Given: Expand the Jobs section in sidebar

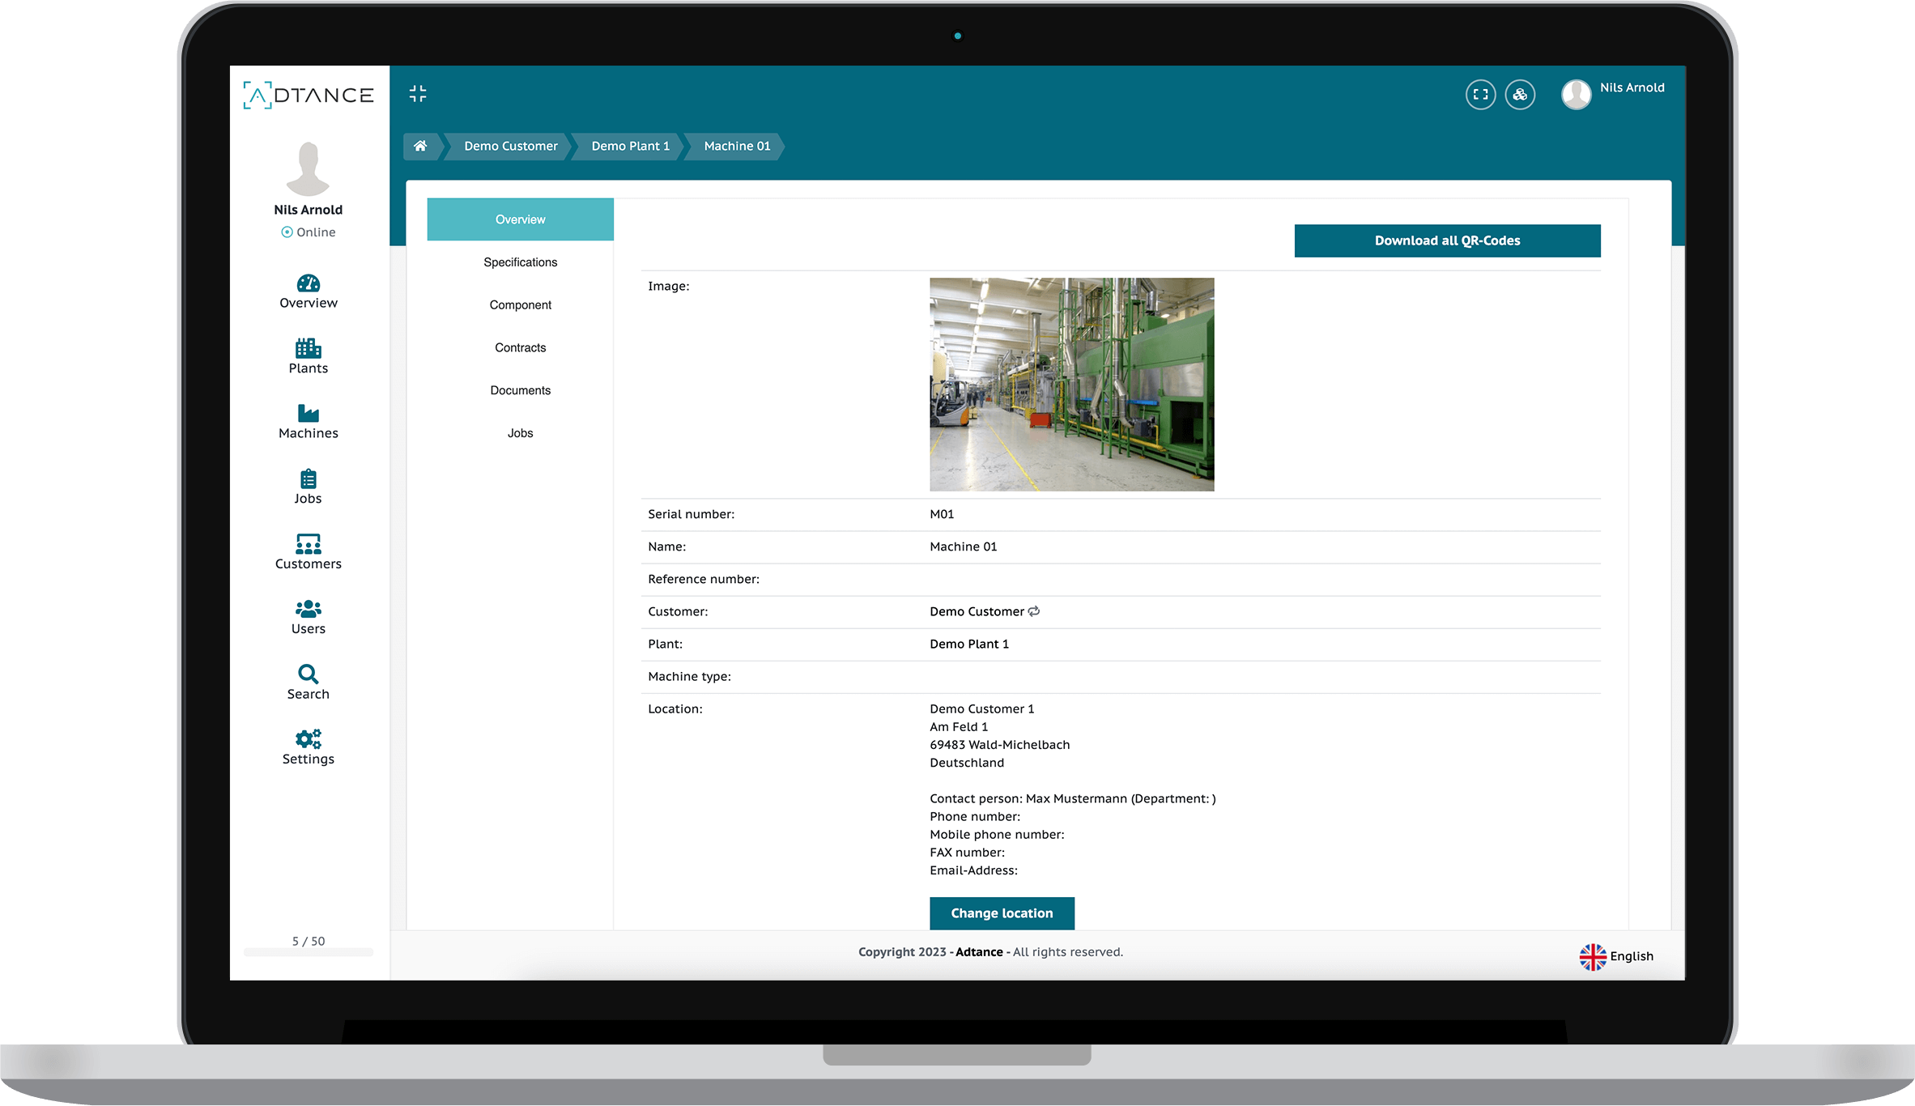Looking at the screenshot, I should tap(308, 486).
